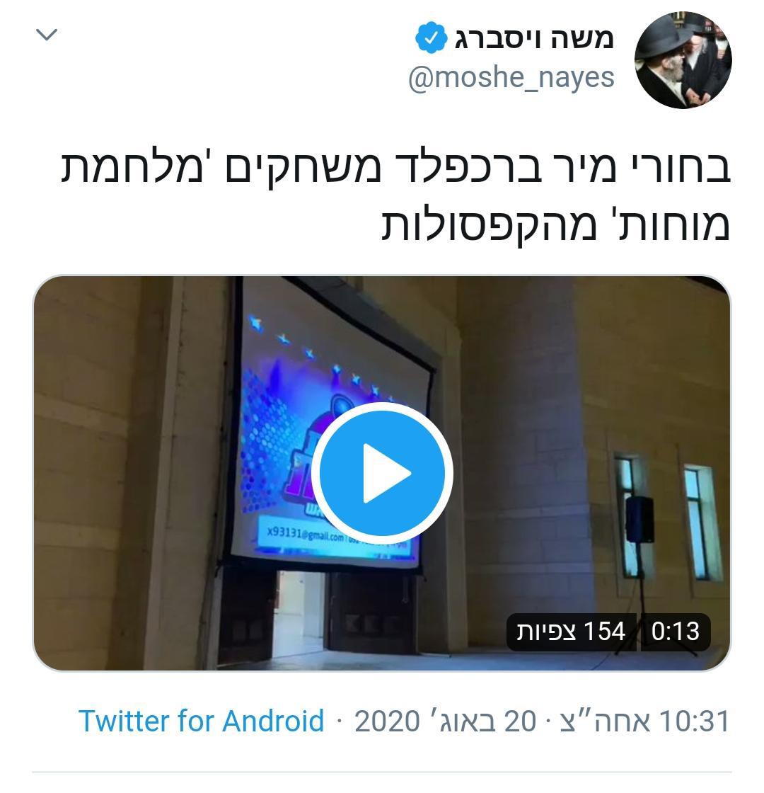Click the 154 צפיות view count badge
764x793 pixels.
point(572,632)
